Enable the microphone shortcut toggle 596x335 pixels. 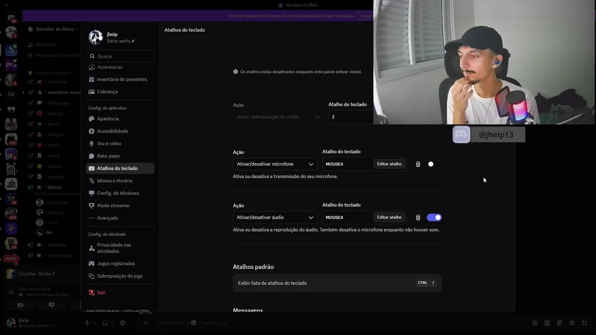pos(433,164)
